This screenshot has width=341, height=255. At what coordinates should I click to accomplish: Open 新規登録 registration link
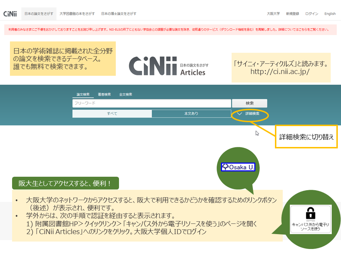(x=292, y=14)
